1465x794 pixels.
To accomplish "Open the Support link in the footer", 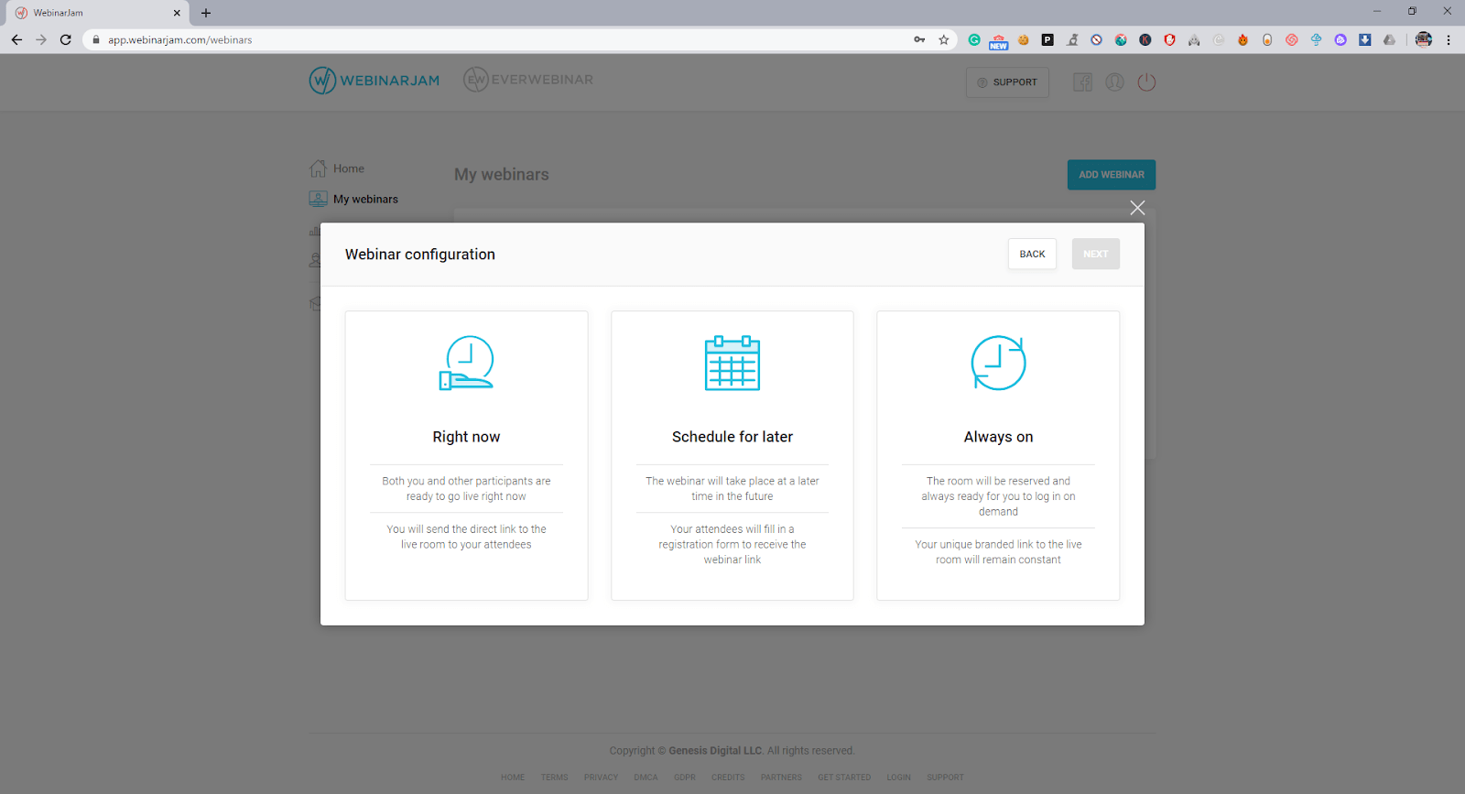I will [x=945, y=778].
